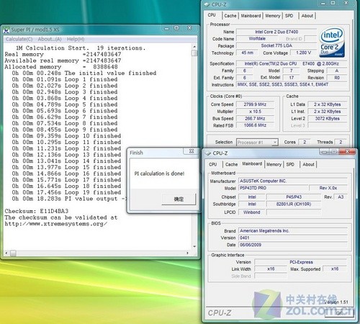The image size is (360, 324).
Task: Switch to SPD tab in upper CPU-Z
Action: click(289, 16)
